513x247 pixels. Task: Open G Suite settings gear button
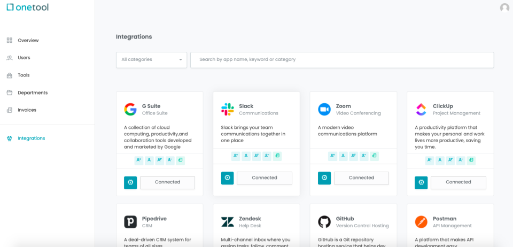click(x=130, y=182)
